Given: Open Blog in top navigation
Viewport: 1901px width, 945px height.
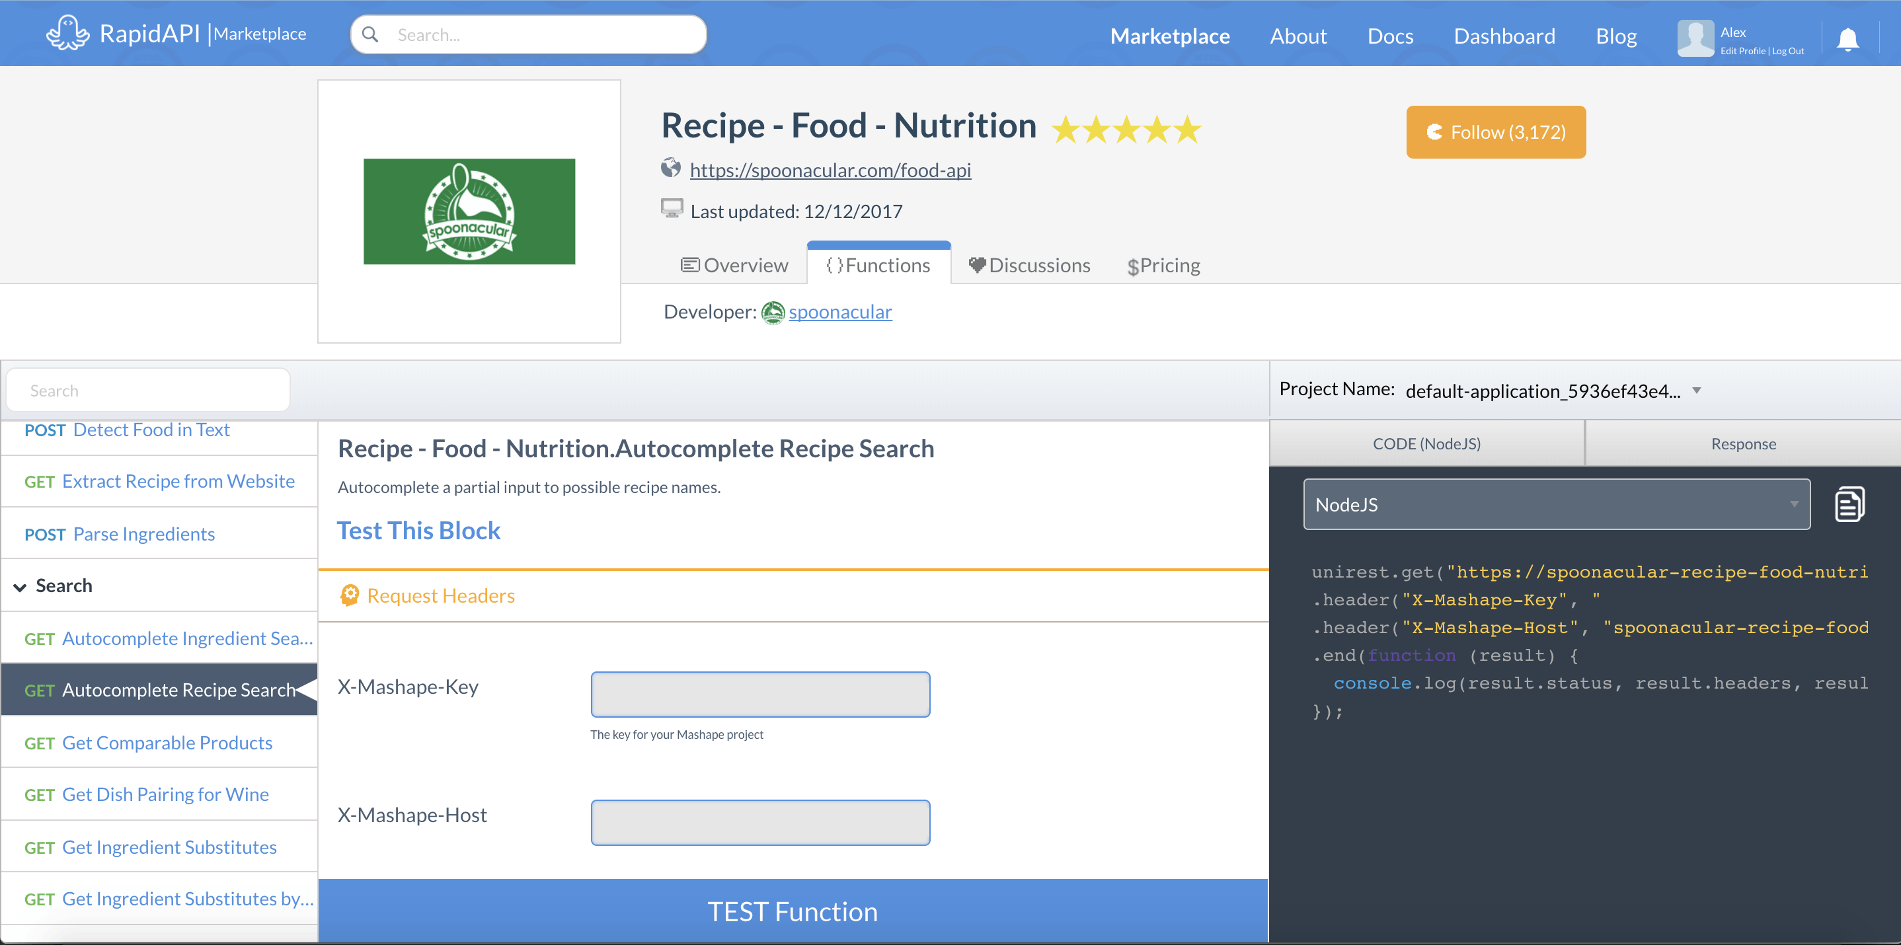Looking at the screenshot, I should point(1616,36).
